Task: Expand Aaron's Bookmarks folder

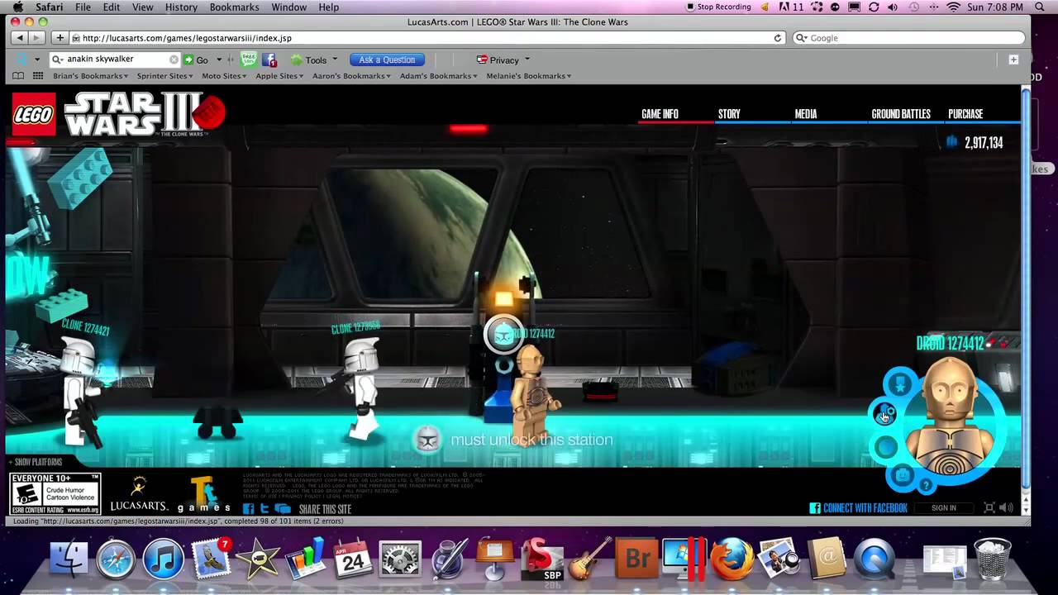Action: pyautogui.click(x=352, y=76)
